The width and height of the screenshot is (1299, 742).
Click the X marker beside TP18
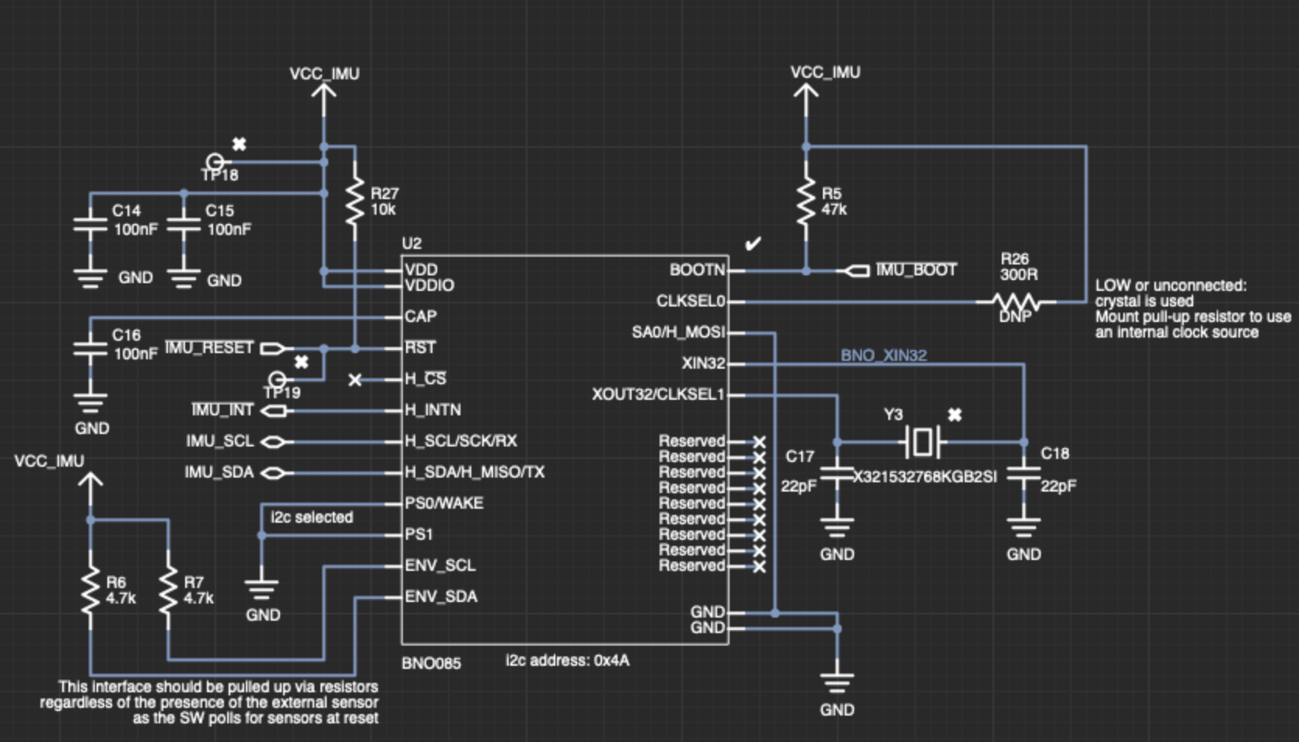[x=240, y=144]
